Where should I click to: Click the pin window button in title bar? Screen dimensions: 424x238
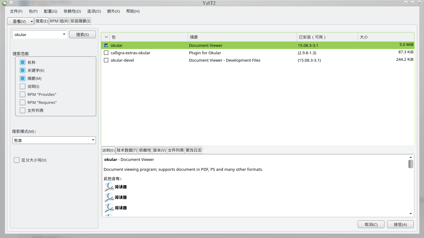tap(11, 3)
